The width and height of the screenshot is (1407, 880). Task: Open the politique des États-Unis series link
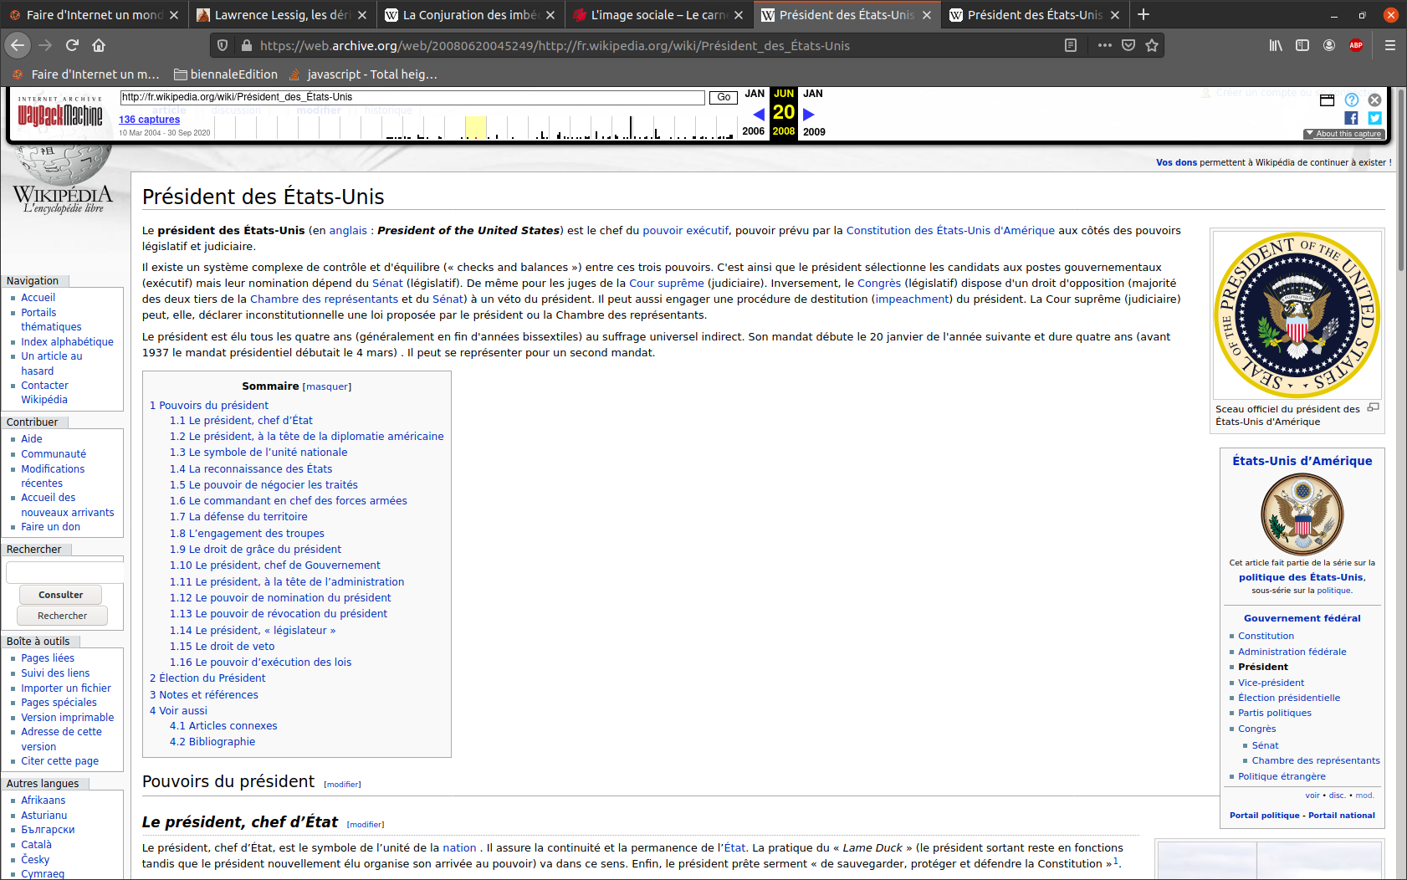click(1301, 577)
